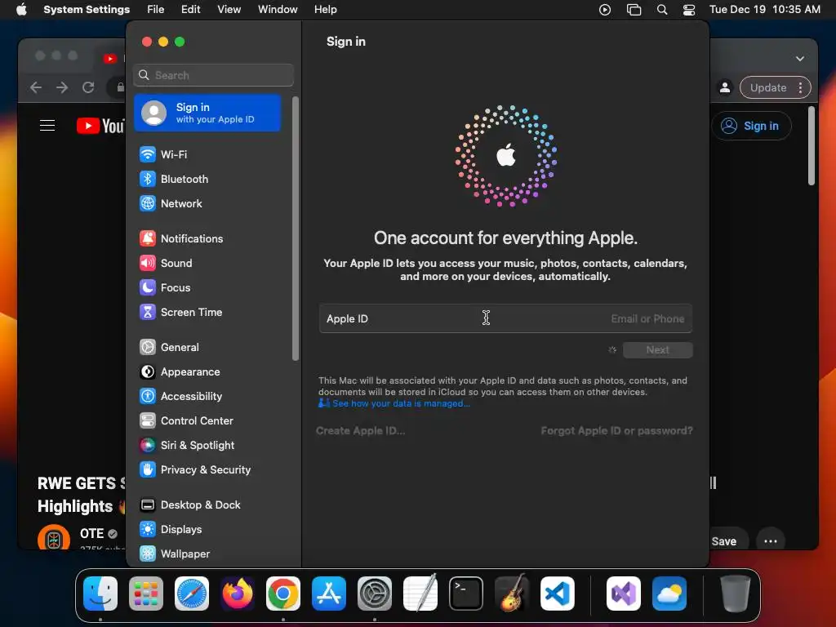Launch Firefox from the Dock
836x627 pixels.
coord(238,594)
